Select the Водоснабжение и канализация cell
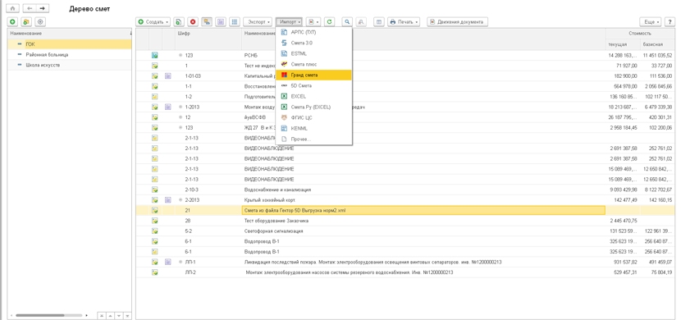Screen dimensions: 681x320 click(x=423, y=190)
